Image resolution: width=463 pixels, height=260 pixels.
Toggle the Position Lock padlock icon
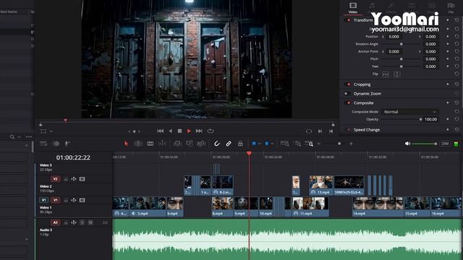[240, 144]
